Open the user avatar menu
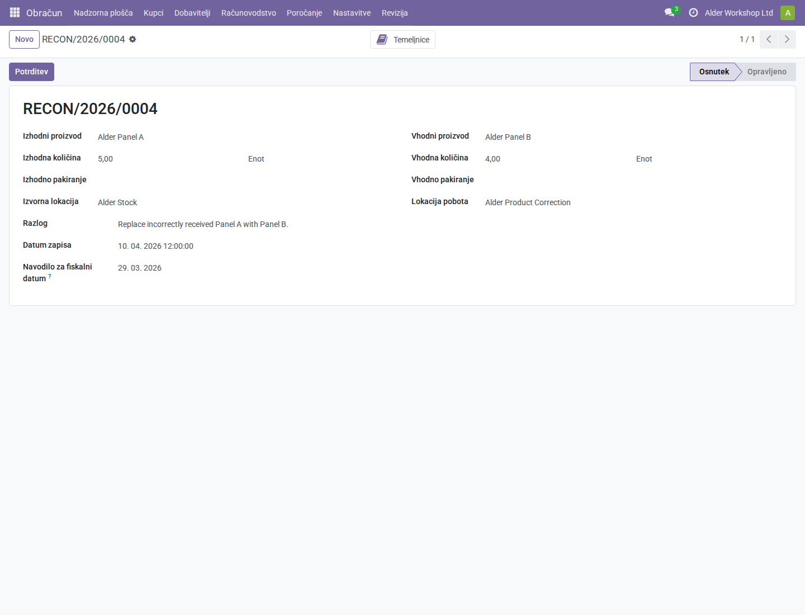Image resolution: width=805 pixels, height=615 pixels. [788, 12]
